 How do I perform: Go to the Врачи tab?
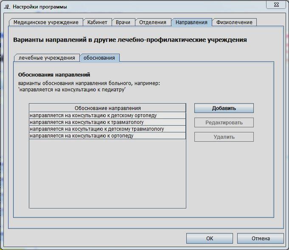tap(123, 22)
